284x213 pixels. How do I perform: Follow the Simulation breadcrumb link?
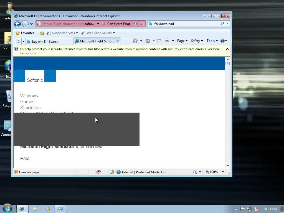(30, 108)
